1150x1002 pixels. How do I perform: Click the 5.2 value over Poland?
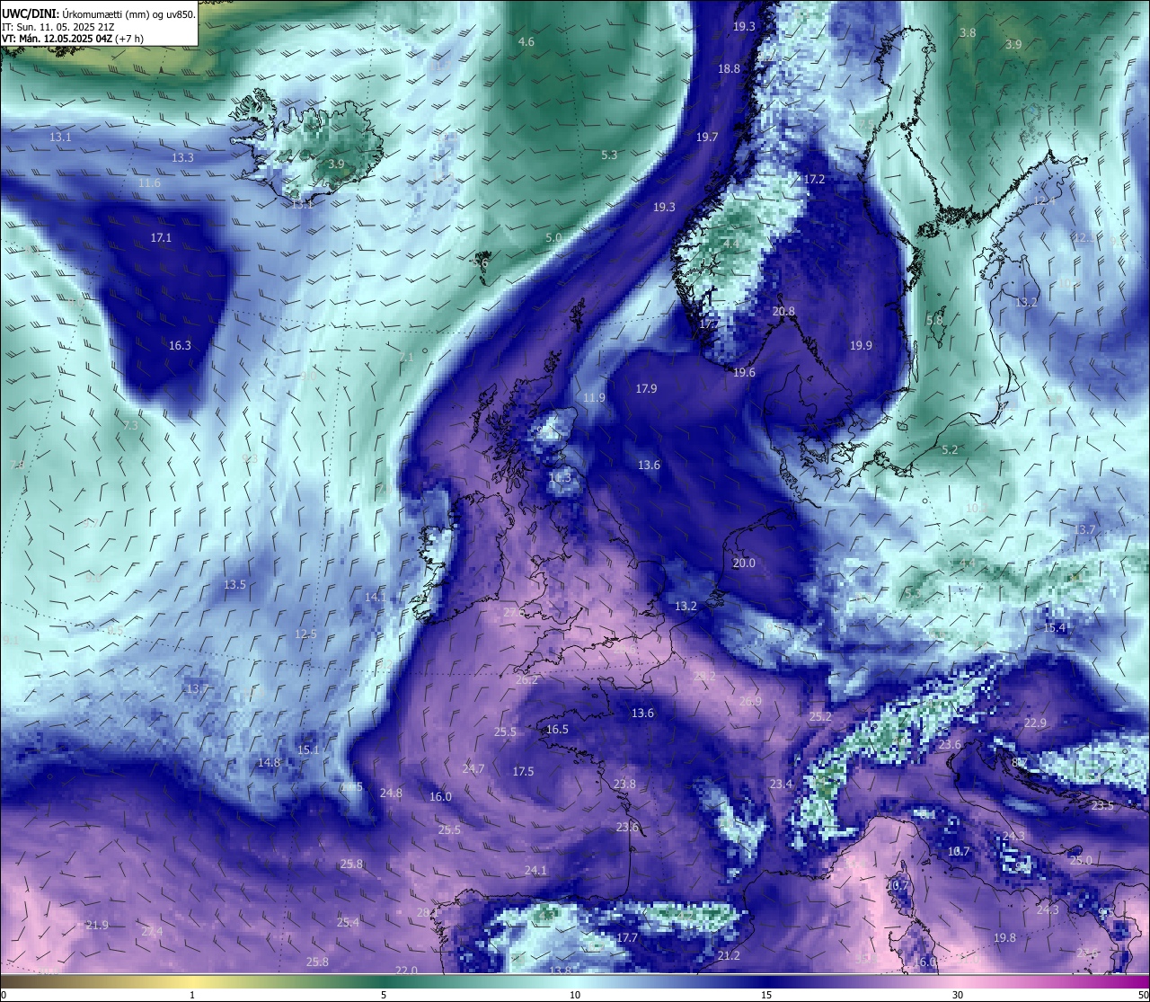pyautogui.click(x=950, y=449)
